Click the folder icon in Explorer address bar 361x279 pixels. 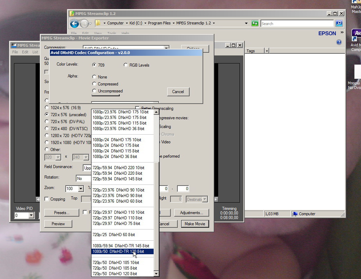point(98,23)
